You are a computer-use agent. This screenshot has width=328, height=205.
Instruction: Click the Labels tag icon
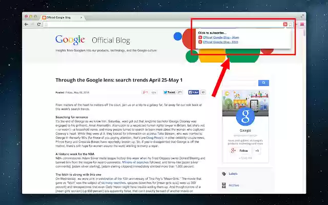point(224,174)
